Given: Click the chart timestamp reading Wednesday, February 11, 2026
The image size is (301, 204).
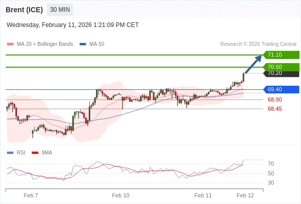Looking at the screenshot, I should click(x=72, y=25).
